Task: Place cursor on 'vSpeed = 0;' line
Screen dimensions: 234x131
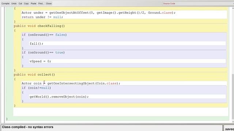Action: pyautogui.click(x=40, y=61)
